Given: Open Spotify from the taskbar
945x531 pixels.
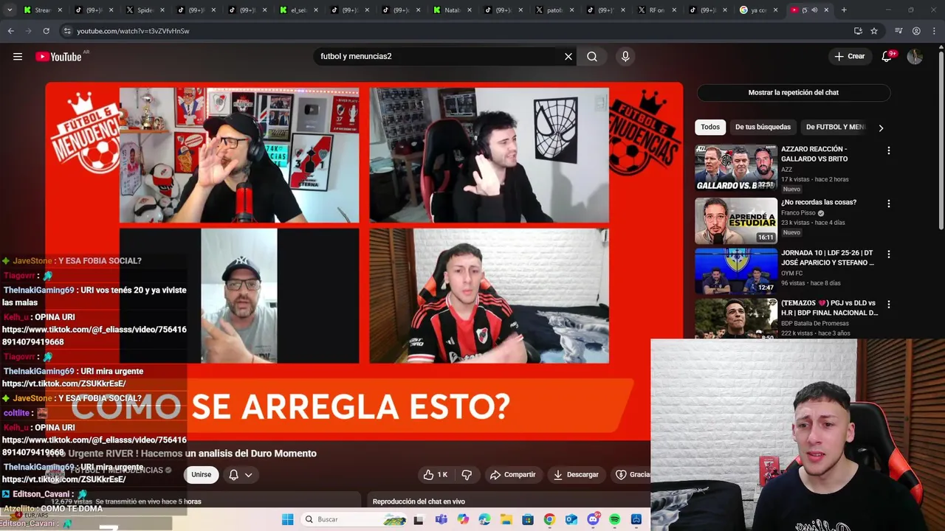Looking at the screenshot, I should point(615,520).
